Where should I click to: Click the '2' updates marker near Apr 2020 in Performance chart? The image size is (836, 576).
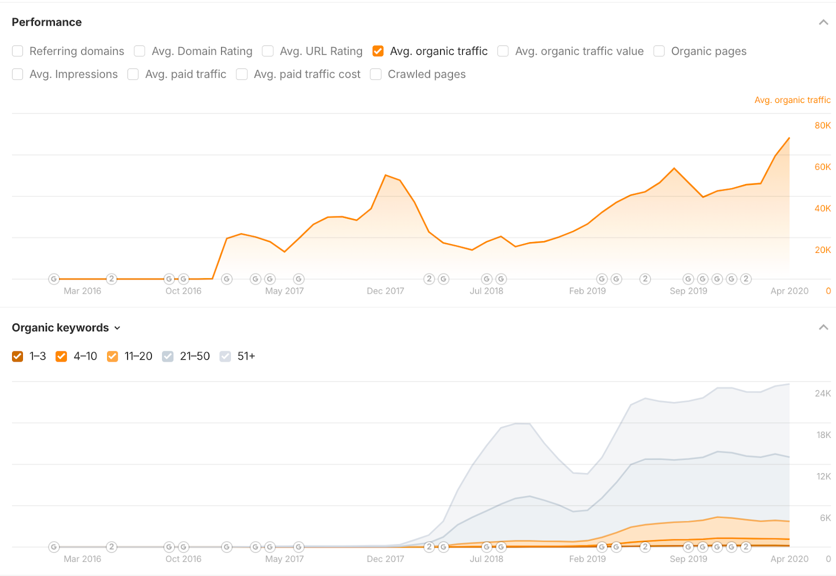click(x=746, y=279)
